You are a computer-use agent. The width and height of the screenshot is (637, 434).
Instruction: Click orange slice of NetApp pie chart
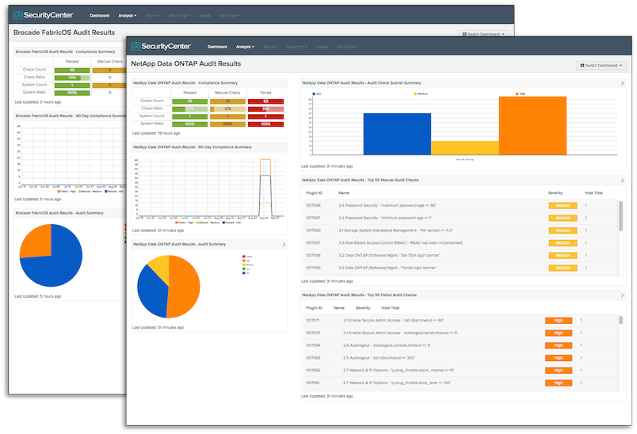coord(185,286)
